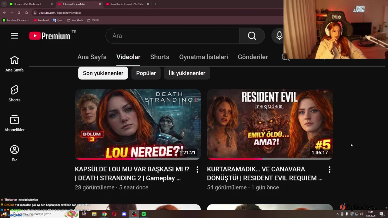
Task: Open Pokehowll Stream bookmark
Action: tap(16, 20)
